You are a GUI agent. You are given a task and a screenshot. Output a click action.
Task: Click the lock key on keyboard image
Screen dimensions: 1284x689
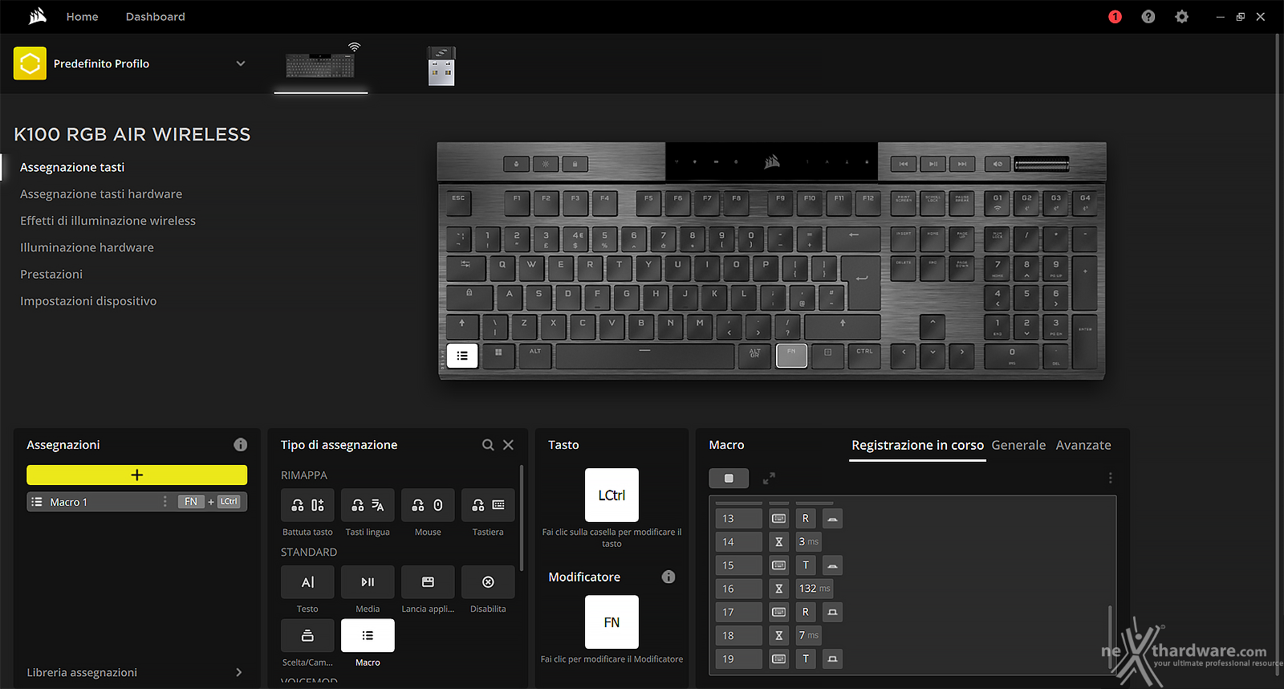[575, 164]
